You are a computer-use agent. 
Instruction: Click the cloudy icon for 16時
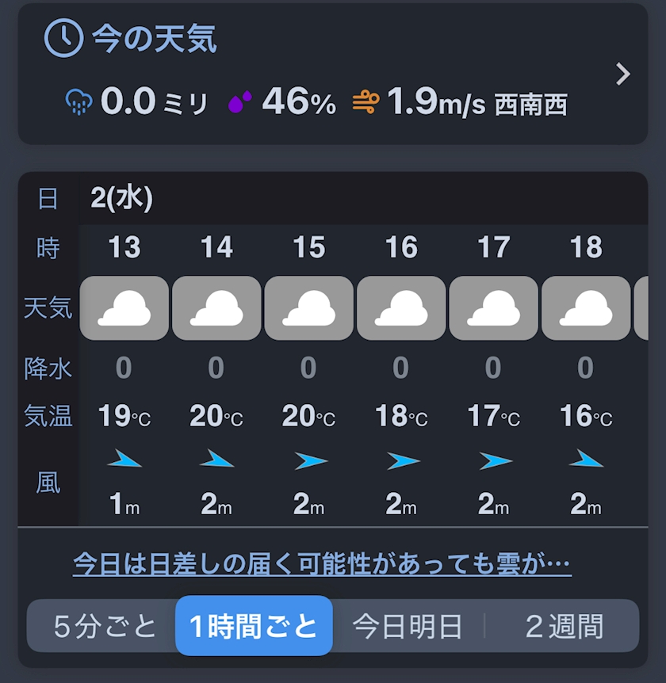401,308
